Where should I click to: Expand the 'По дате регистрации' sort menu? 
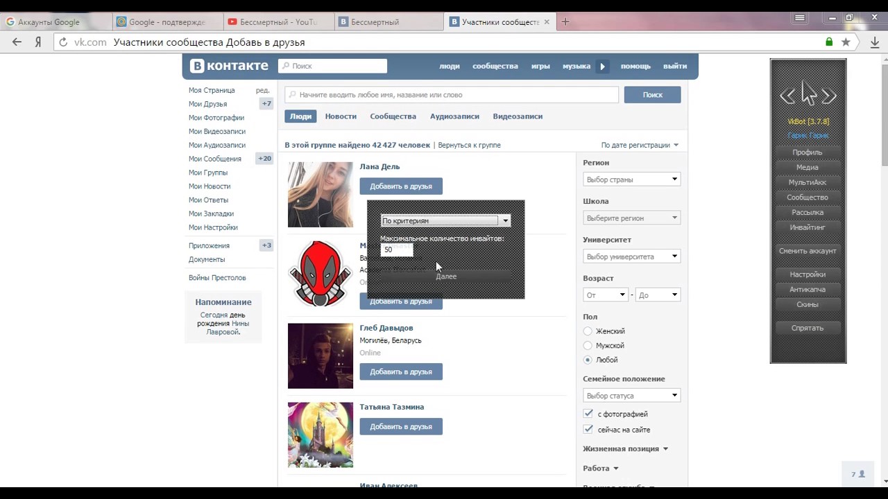[640, 145]
